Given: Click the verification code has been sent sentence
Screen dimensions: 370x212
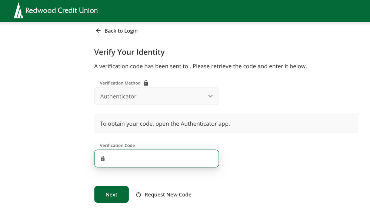Looking at the screenshot, I should (x=200, y=67).
